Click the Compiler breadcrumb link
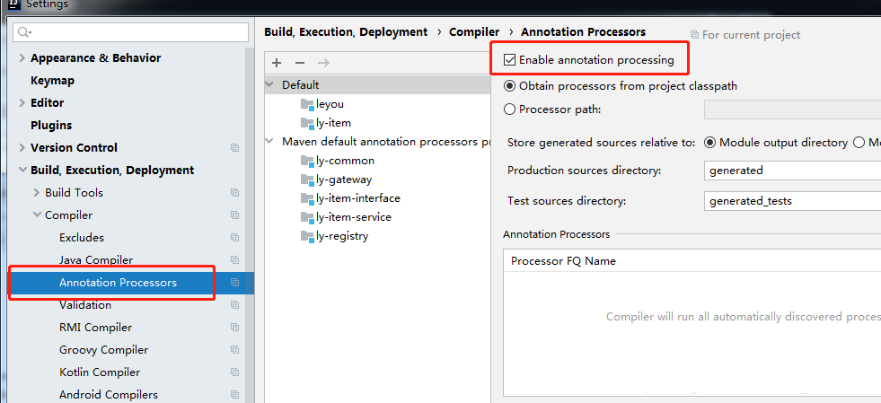 coord(474,32)
